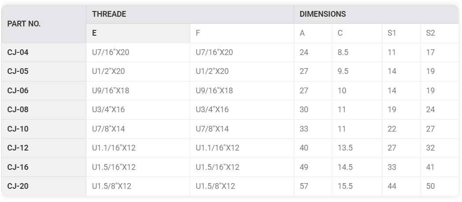The image size is (462, 202).
Task: Click the S2 column header
Action: 439,33
